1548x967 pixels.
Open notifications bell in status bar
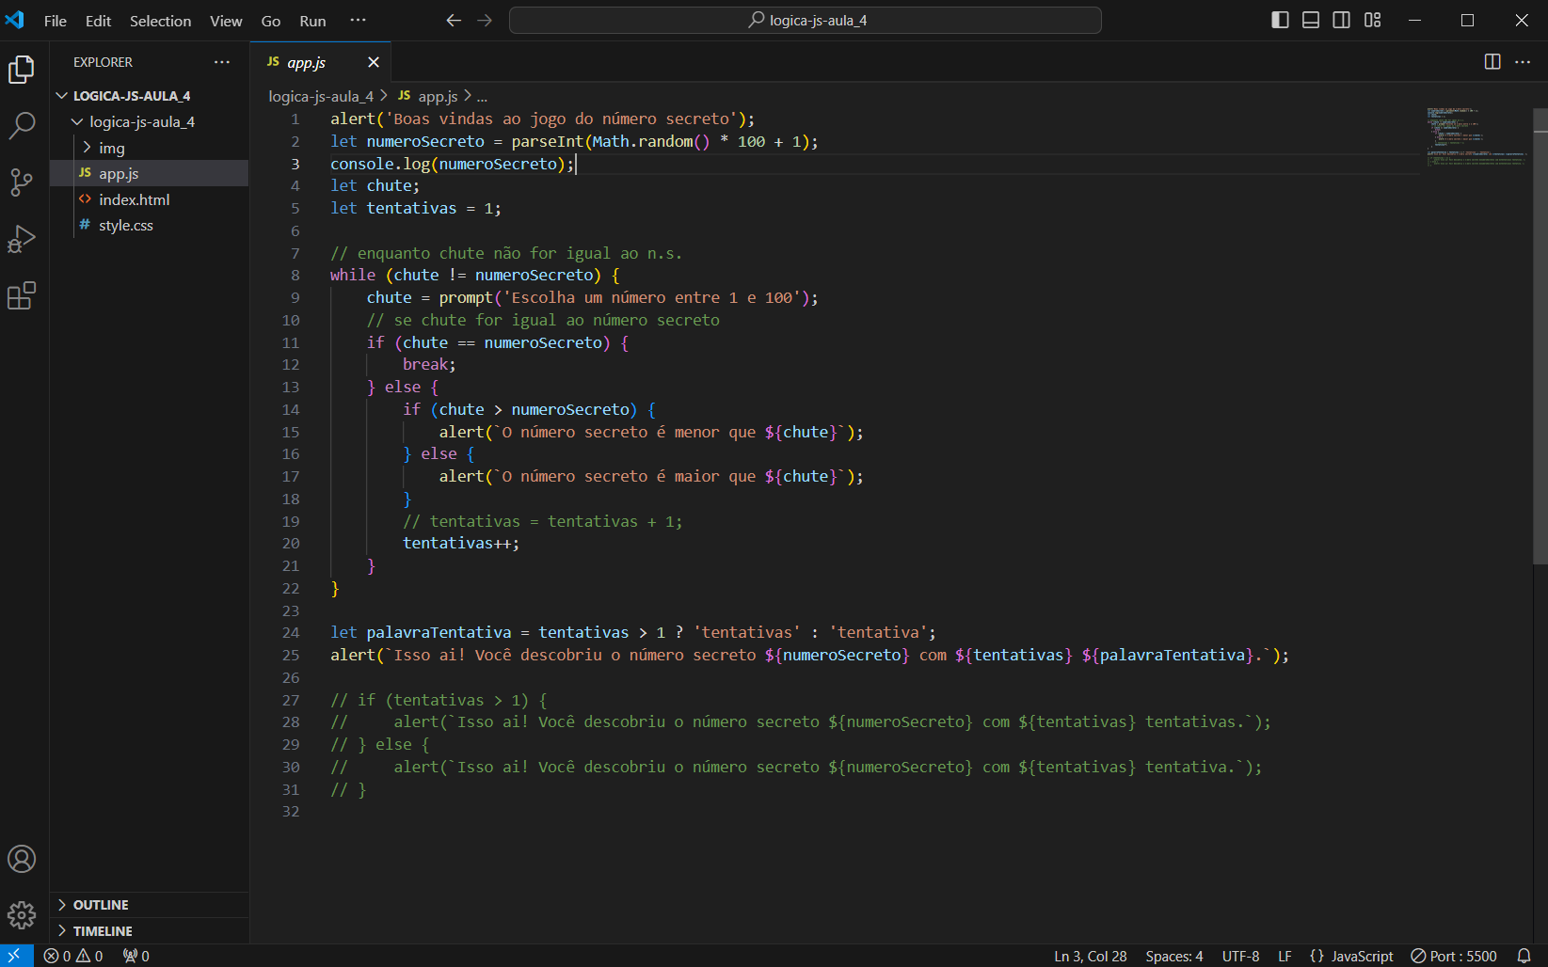(1524, 956)
